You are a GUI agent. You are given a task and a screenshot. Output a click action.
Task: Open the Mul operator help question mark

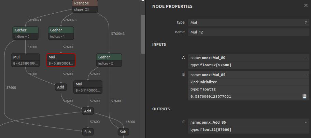pyautogui.click(x=306, y=23)
